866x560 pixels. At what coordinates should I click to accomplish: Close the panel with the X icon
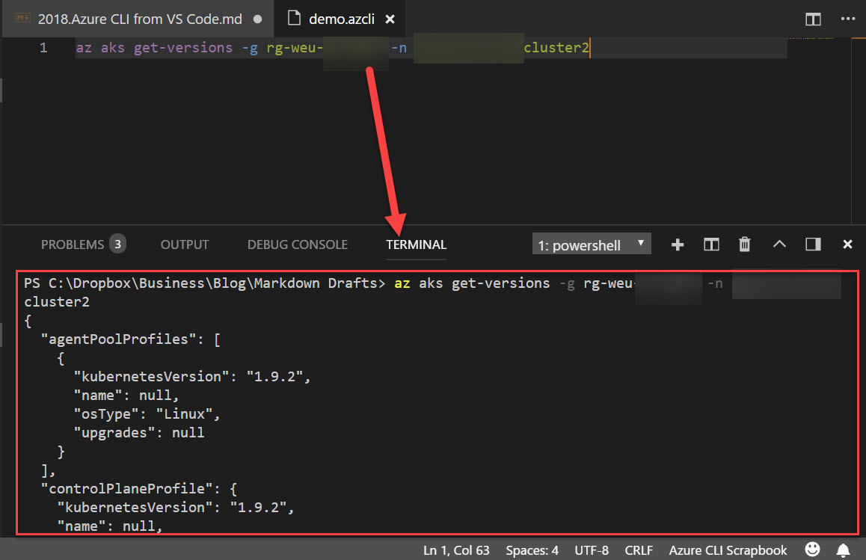pos(847,244)
